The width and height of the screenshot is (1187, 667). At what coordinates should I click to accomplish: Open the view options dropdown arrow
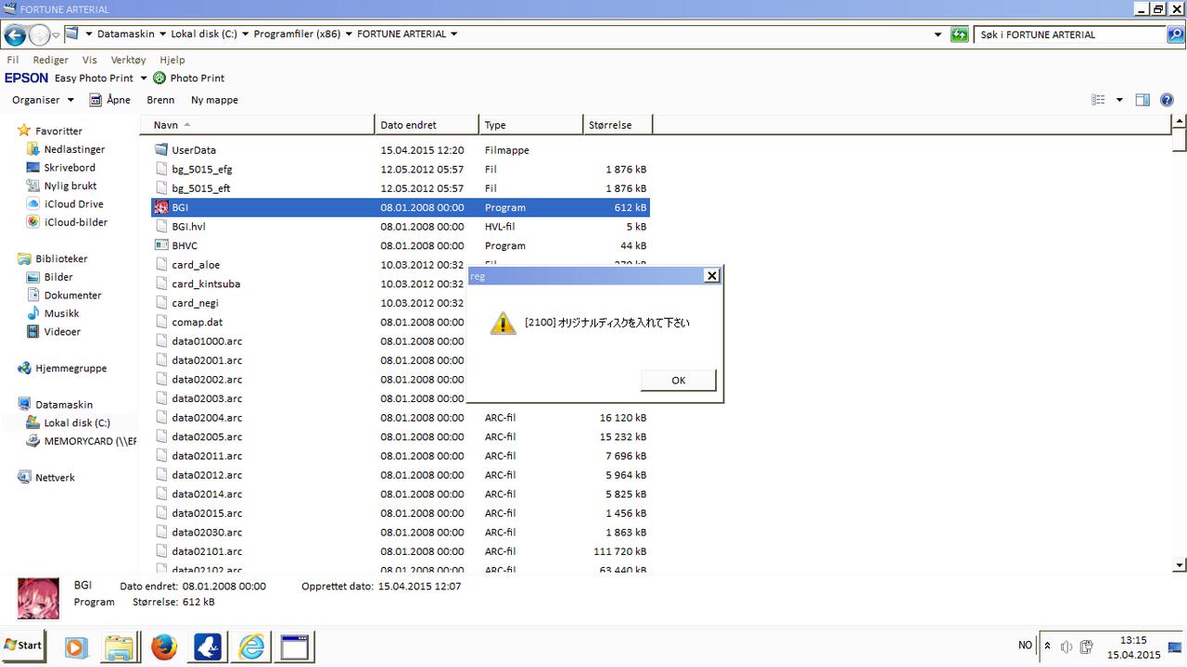coord(1119,100)
